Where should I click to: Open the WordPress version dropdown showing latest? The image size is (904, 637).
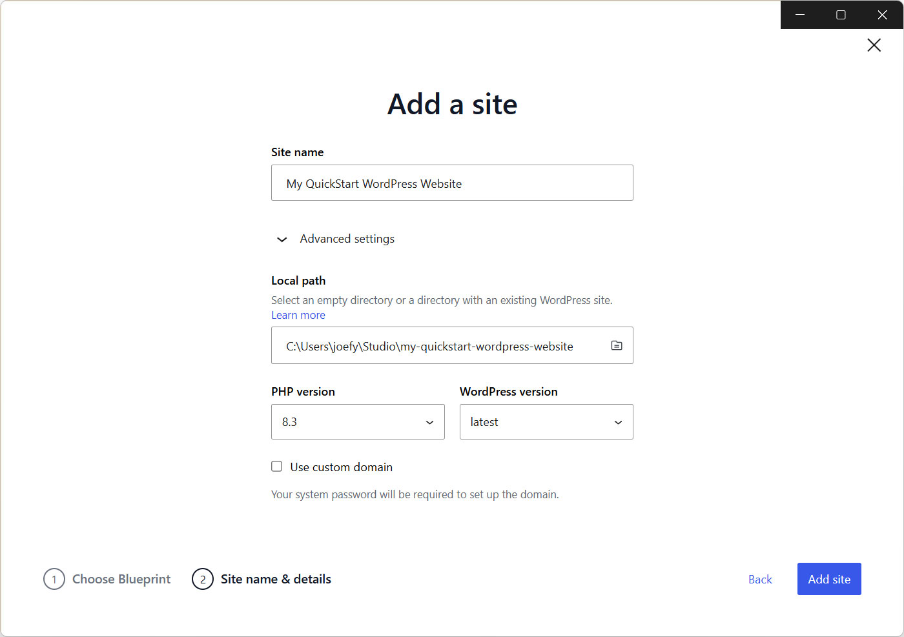[x=546, y=421]
